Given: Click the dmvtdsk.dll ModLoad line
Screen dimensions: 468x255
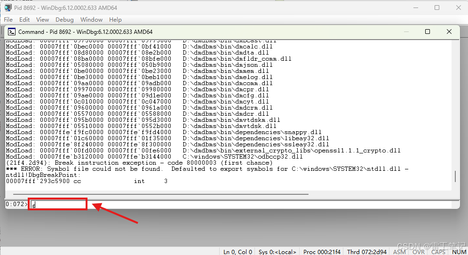Looking at the screenshot, I should pos(141,126).
